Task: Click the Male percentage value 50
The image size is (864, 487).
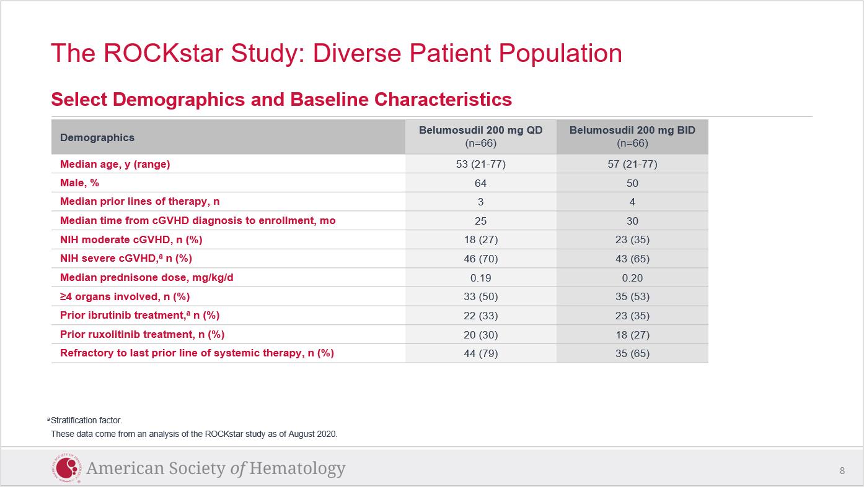Action: [632, 183]
